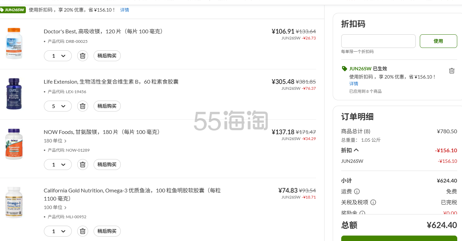Viewport: 462px width, 241px height.
Task: Remove Life Extension B-Complex with trash icon
Action: point(82,106)
